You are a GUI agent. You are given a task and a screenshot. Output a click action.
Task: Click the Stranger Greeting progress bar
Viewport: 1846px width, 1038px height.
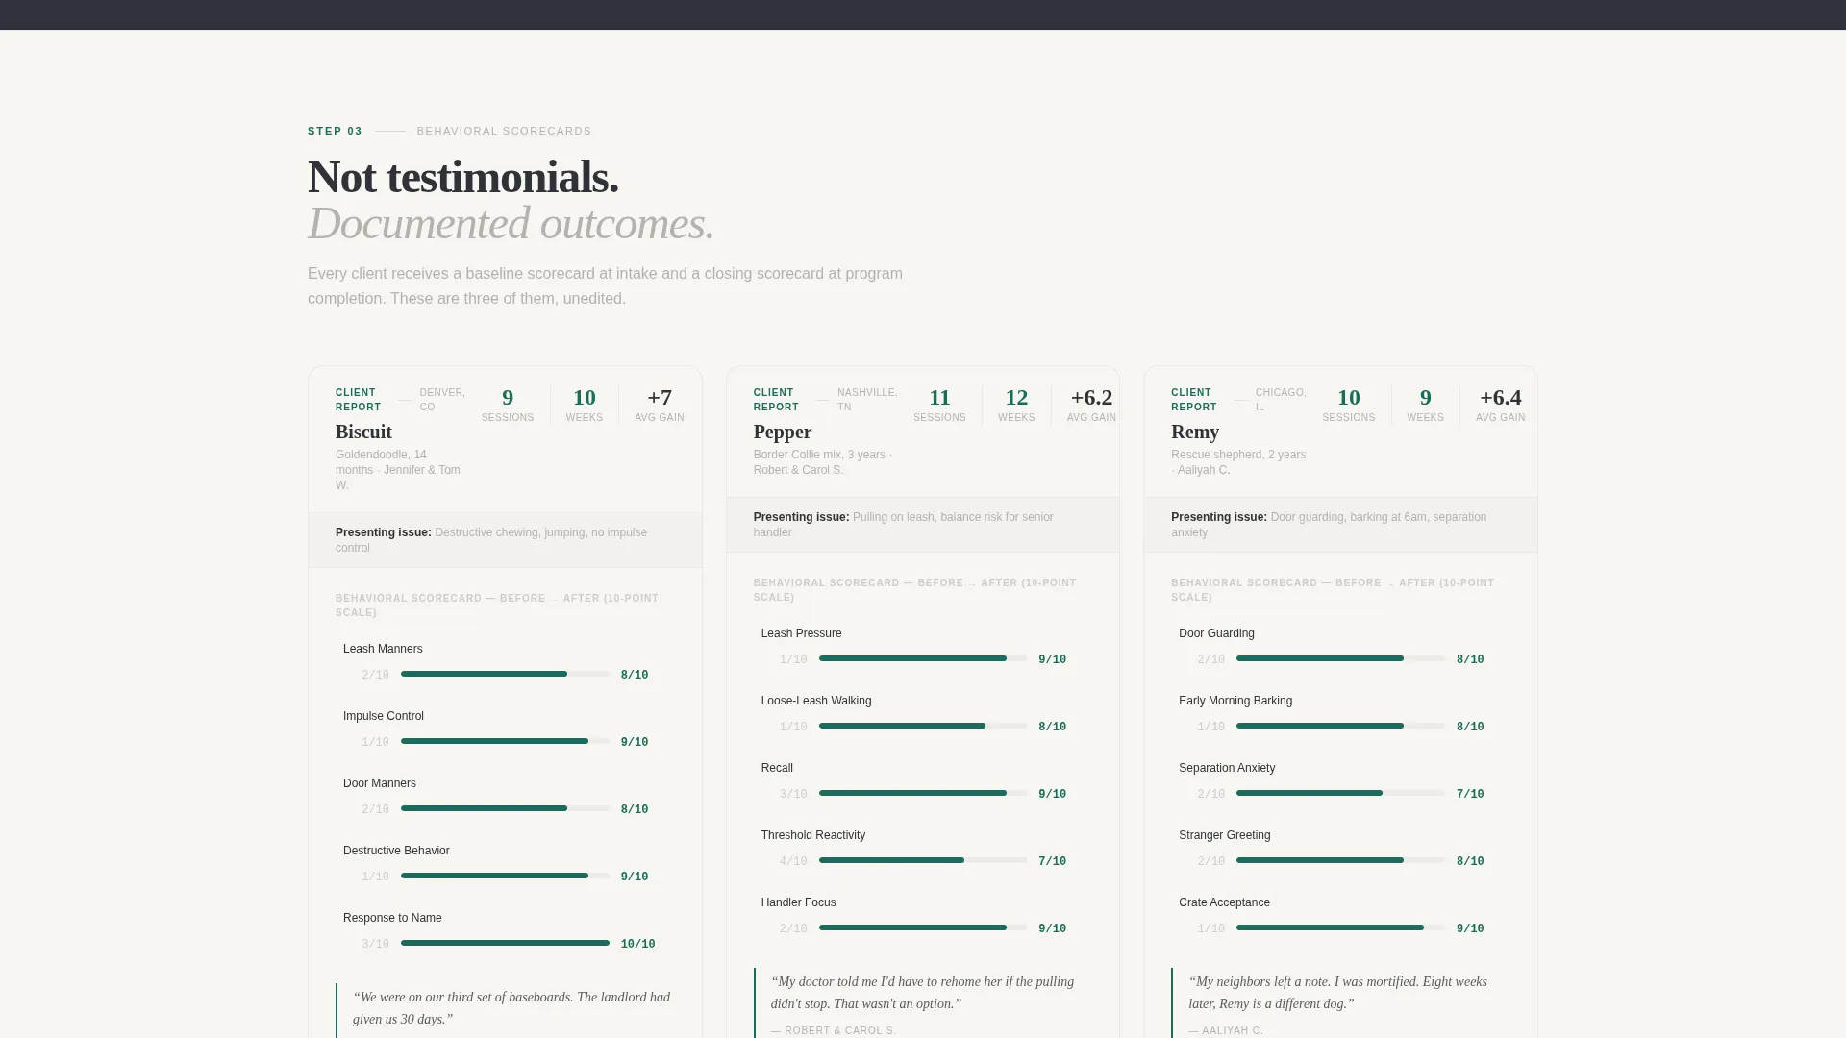click(x=1340, y=860)
